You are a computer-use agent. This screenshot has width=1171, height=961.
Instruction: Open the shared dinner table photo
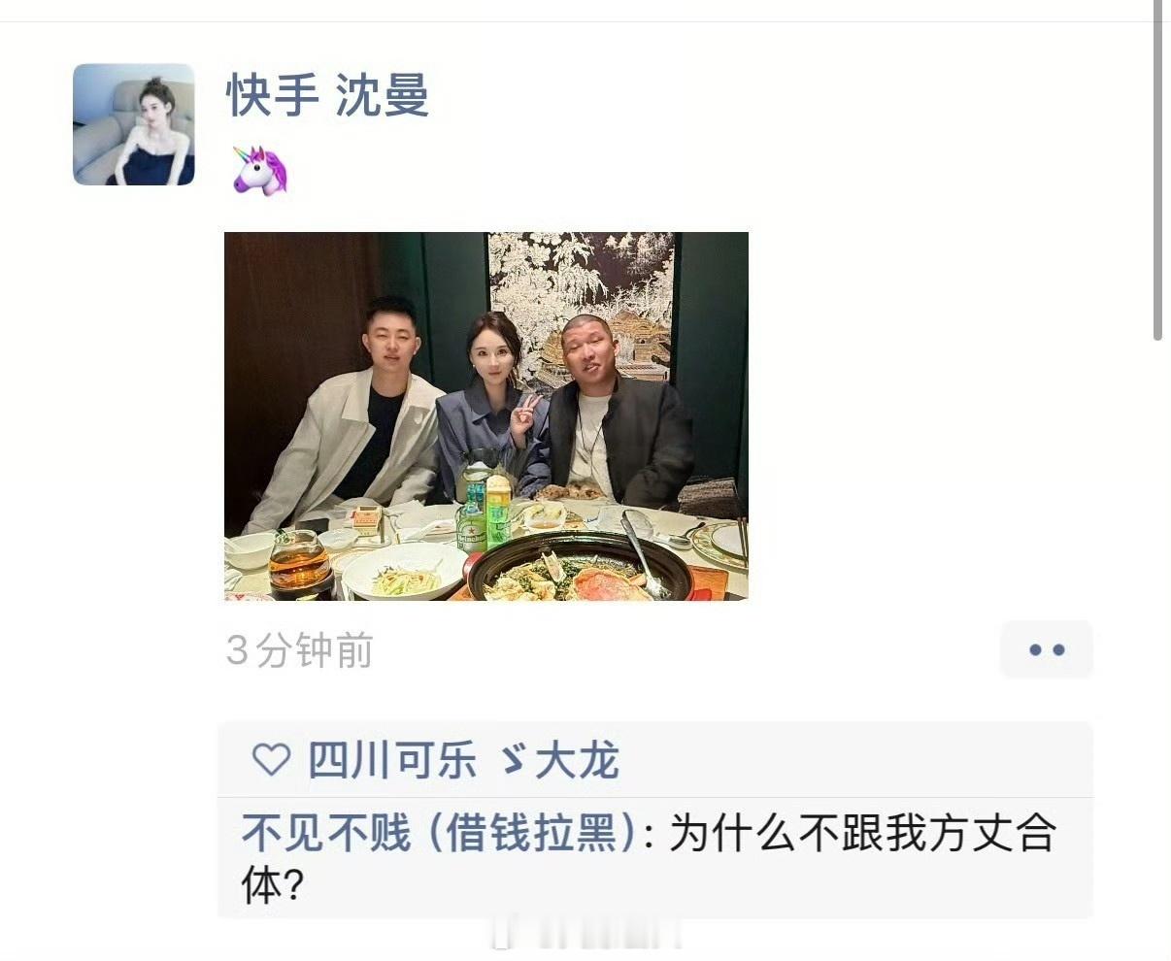point(486,416)
